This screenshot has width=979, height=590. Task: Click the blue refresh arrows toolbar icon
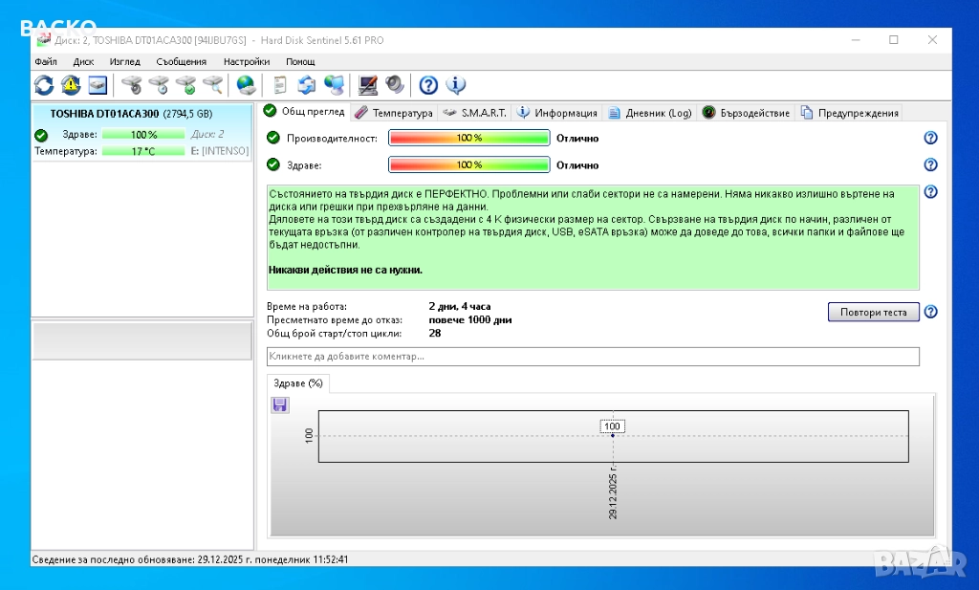(x=44, y=85)
